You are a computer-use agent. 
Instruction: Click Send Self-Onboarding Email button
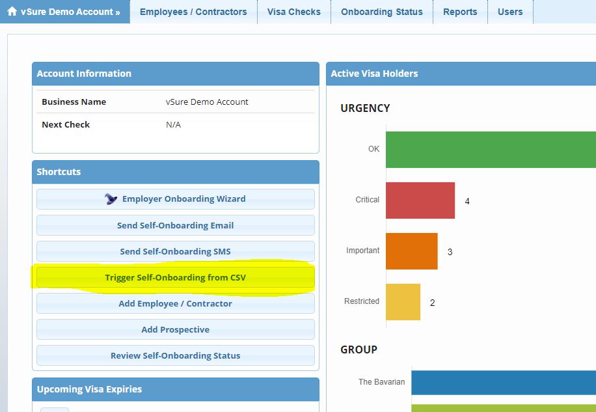click(175, 225)
